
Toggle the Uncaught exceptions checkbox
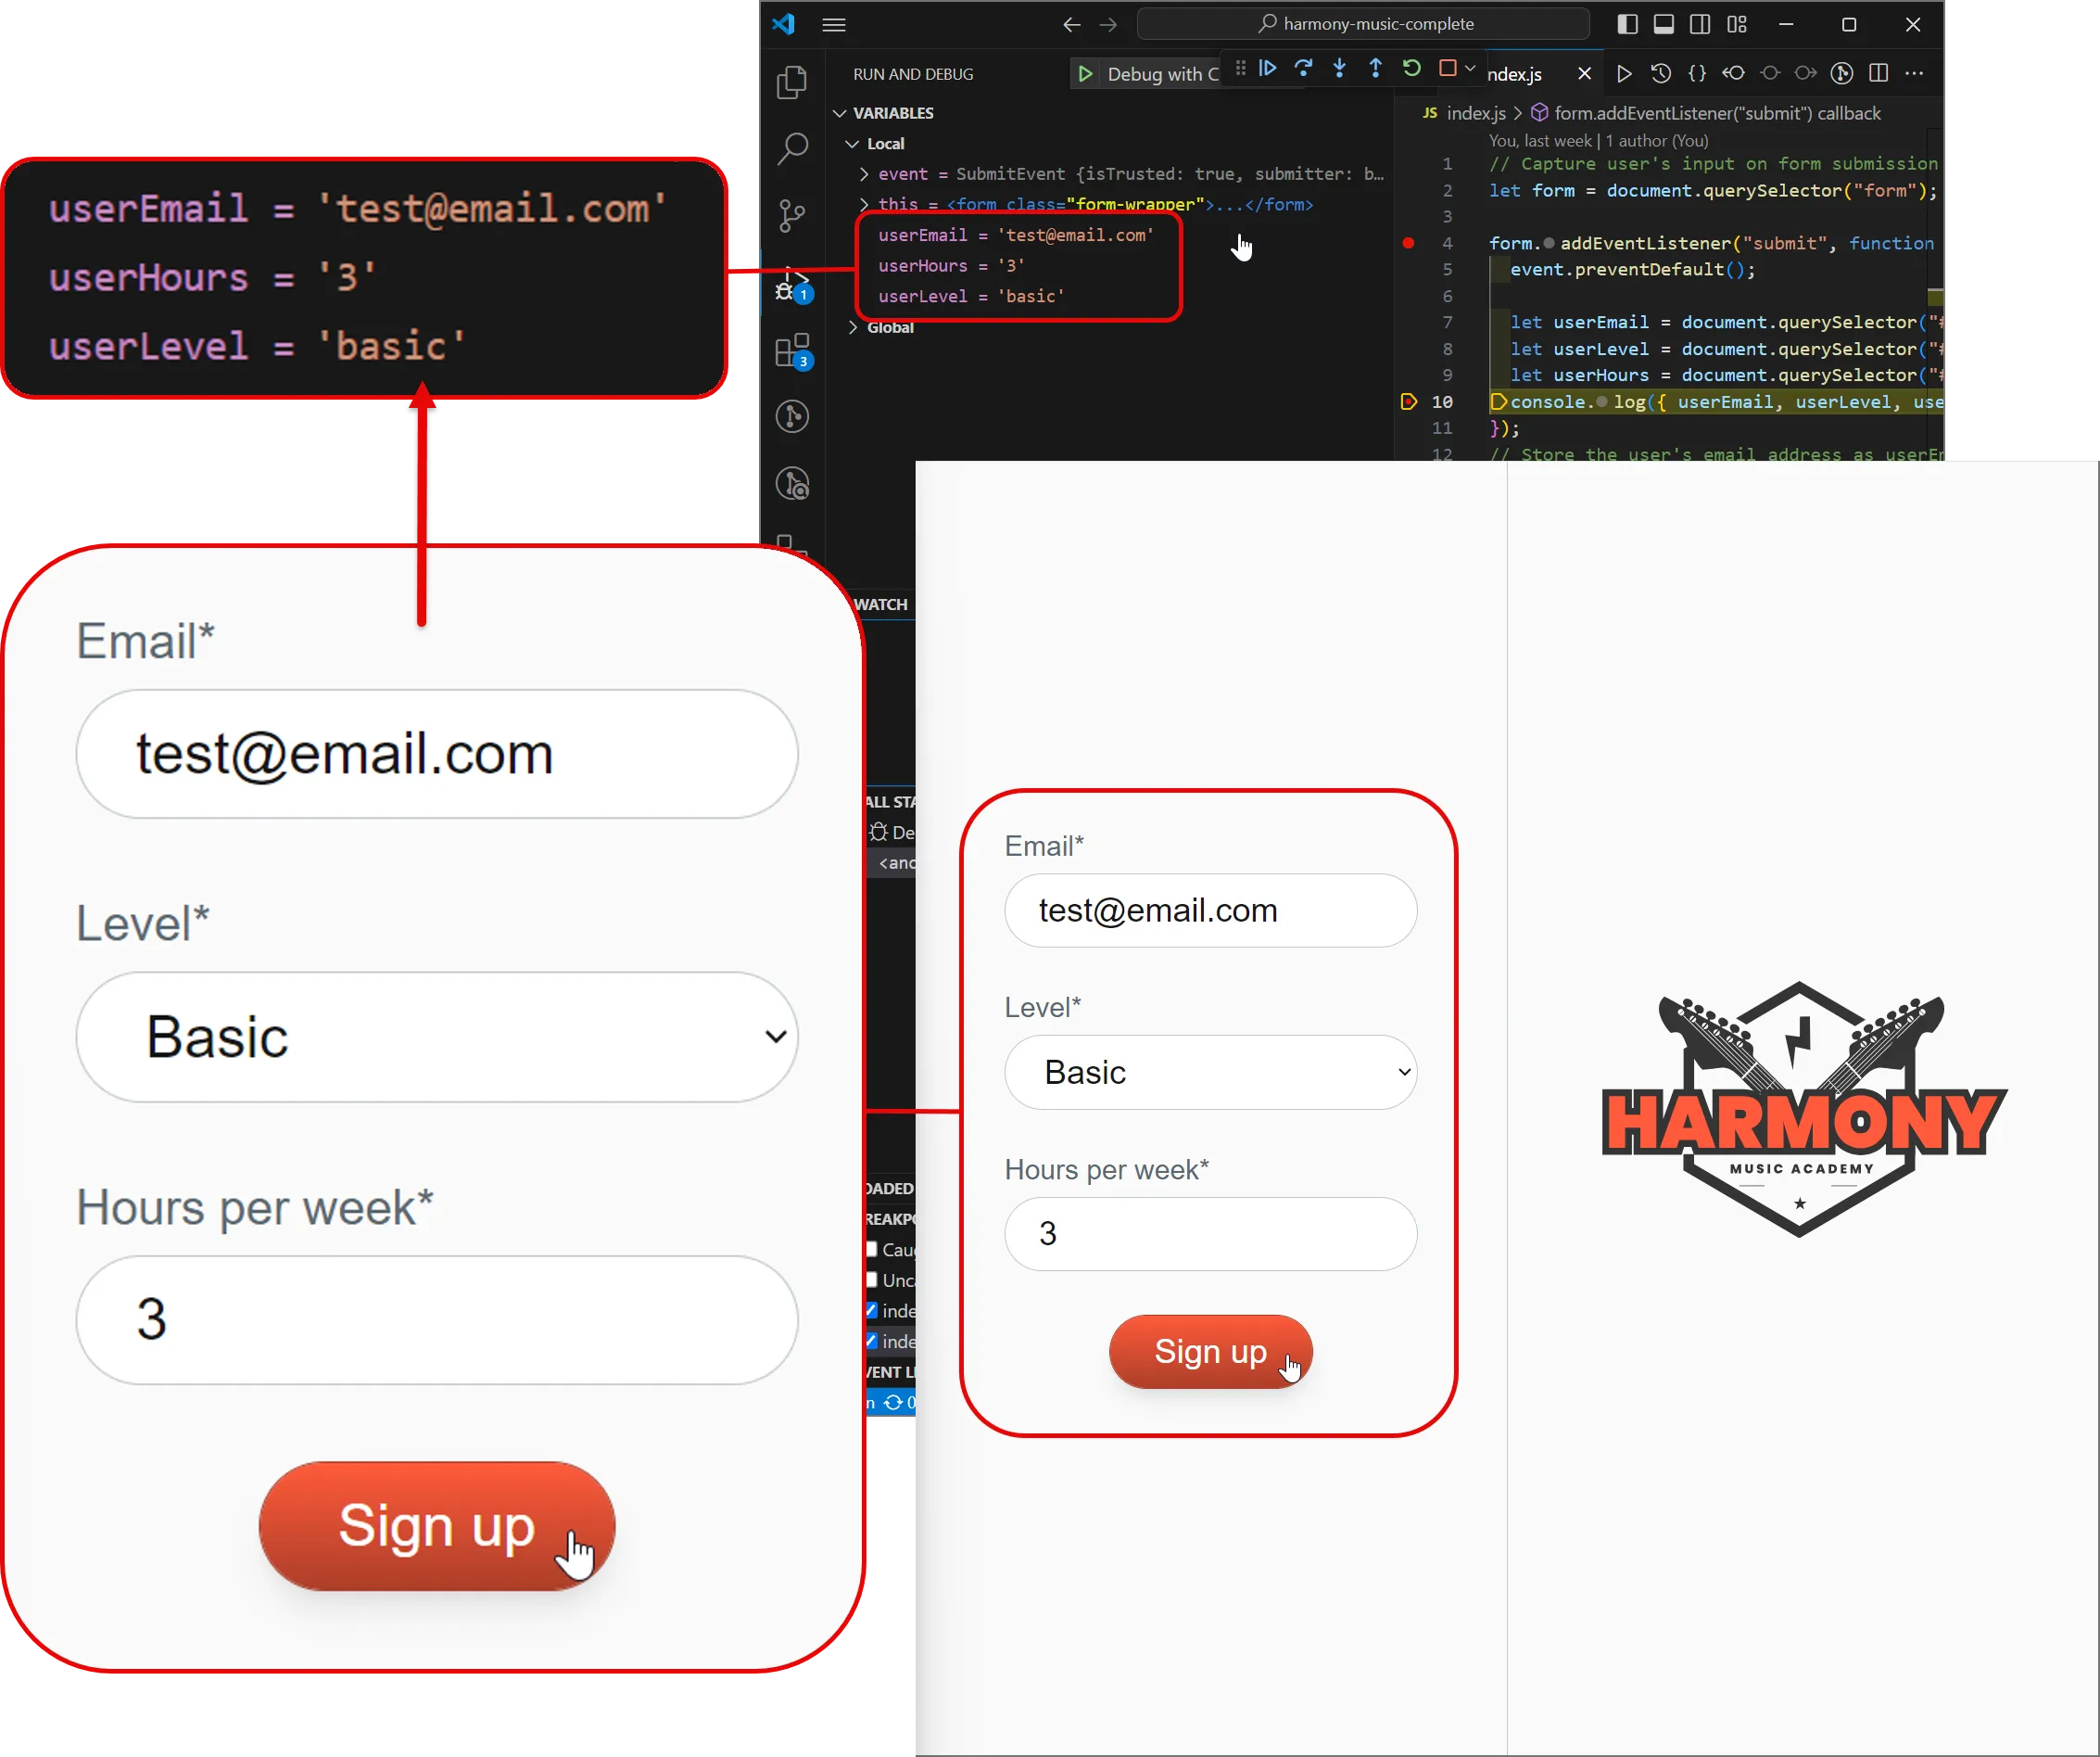871,1280
